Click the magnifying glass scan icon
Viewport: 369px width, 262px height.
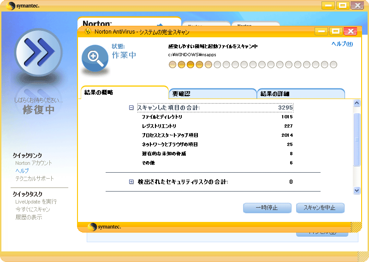point(95,58)
